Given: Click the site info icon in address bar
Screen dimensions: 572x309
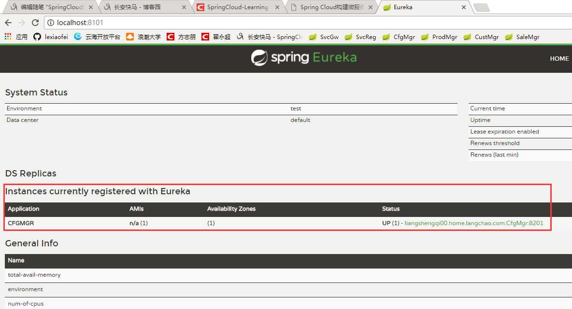Looking at the screenshot, I should [51, 23].
